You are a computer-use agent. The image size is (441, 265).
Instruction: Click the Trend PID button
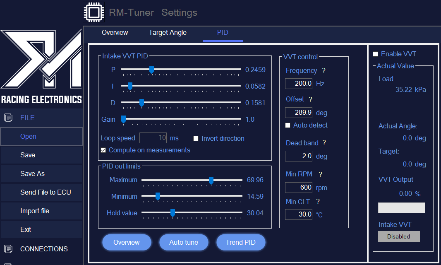pyautogui.click(x=241, y=242)
